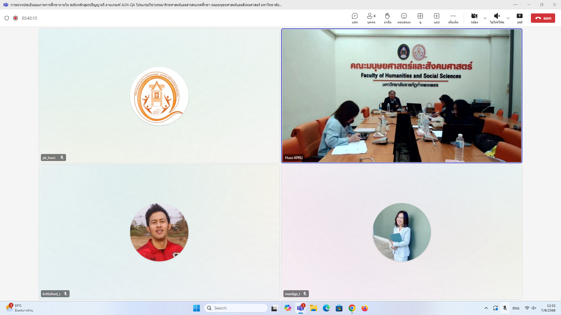This screenshot has height=315, width=561.
Task: Leave the meeting with red button
Action: pyautogui.click(x=543, y=18)
